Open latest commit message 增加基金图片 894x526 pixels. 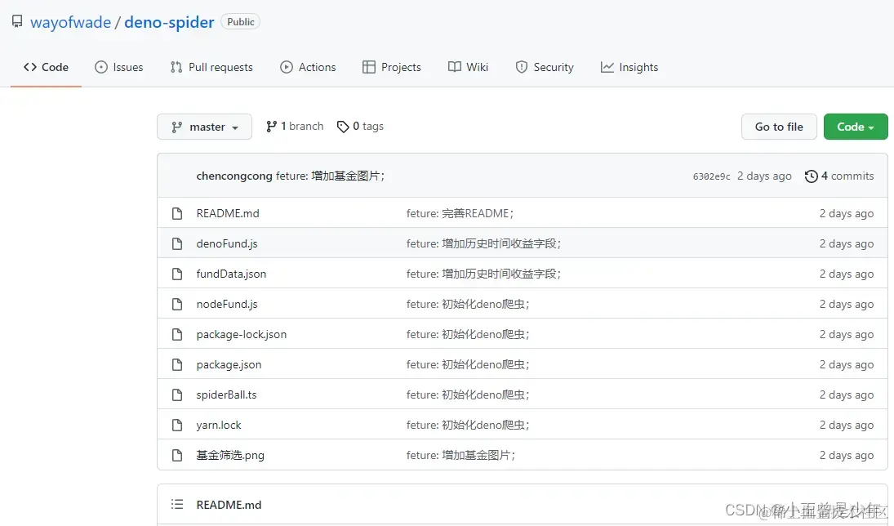coord(330,176)
